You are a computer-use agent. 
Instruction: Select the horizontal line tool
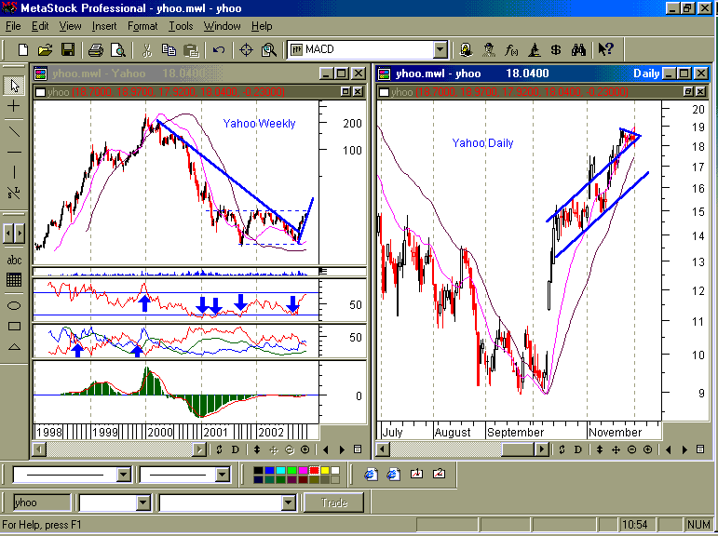[x=14, y=152]
